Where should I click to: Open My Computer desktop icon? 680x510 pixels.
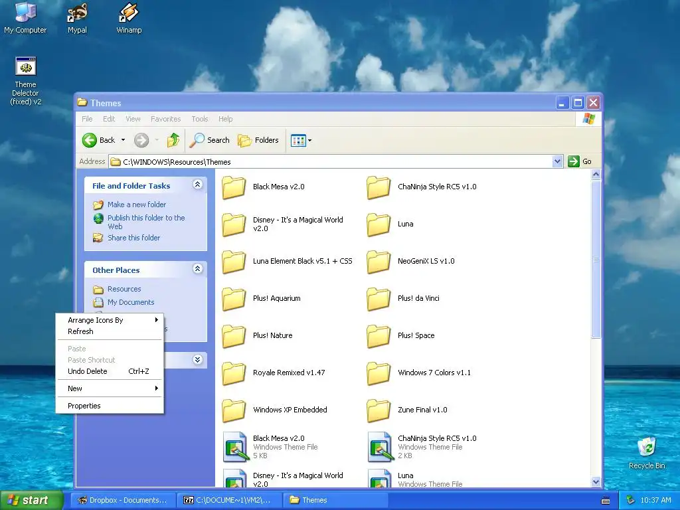(x=25, y=17)
